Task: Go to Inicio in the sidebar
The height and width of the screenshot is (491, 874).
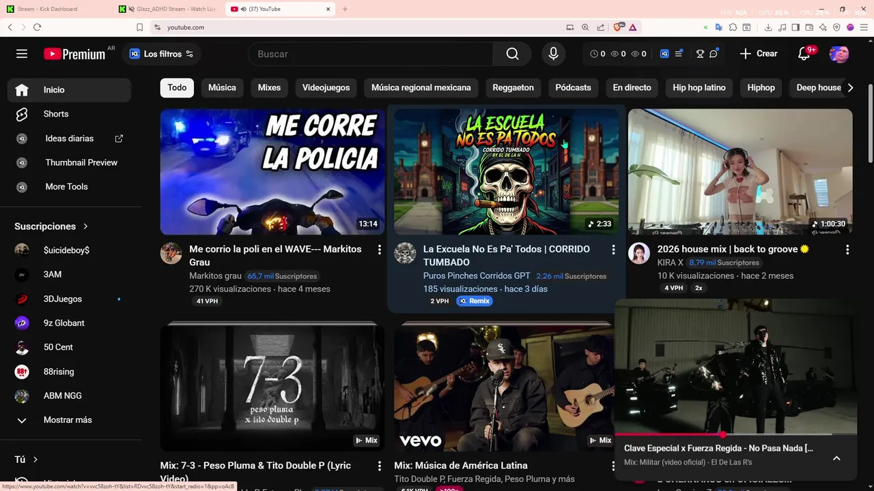Action: [69, 90]
